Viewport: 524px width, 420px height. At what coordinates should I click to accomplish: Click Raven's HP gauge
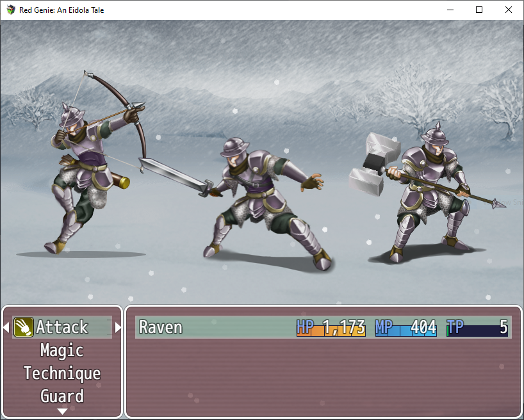click(331, 327)
